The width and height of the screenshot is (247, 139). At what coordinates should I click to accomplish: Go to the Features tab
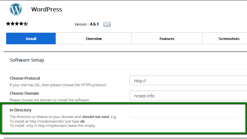click(167, 39)
